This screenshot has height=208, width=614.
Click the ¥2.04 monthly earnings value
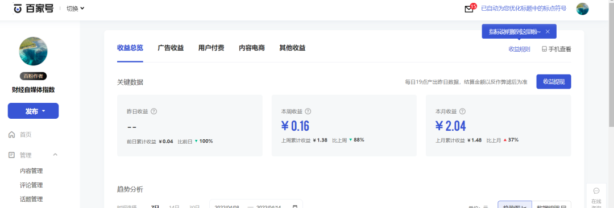tap(450, 126)
